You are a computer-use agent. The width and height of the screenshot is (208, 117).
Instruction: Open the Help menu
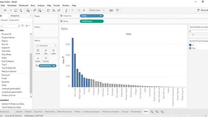74,6
